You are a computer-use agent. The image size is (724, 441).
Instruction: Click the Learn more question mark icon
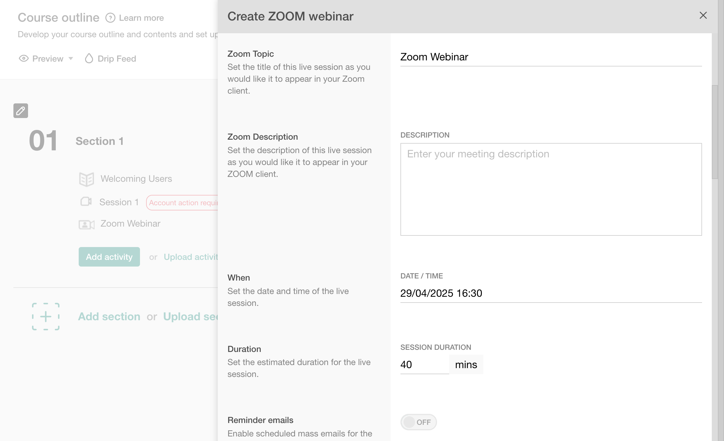(x=110, y=18)
